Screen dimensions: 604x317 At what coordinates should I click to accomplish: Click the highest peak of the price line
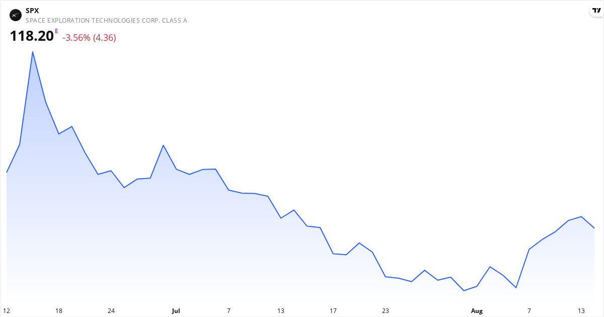[33, 51]
